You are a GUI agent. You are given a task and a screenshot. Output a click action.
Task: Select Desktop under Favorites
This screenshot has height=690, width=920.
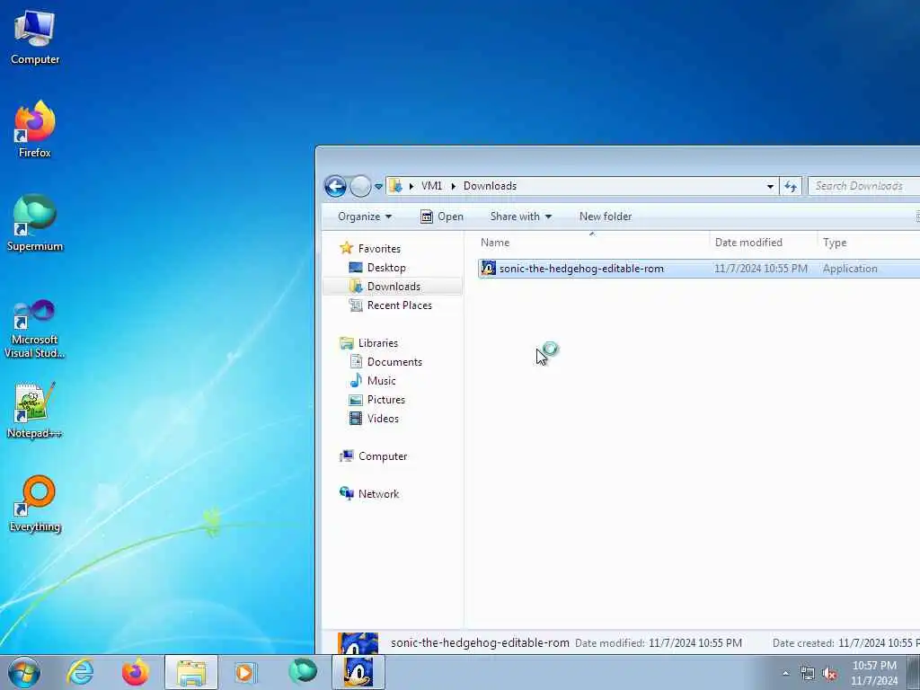(x=386, y=268)
